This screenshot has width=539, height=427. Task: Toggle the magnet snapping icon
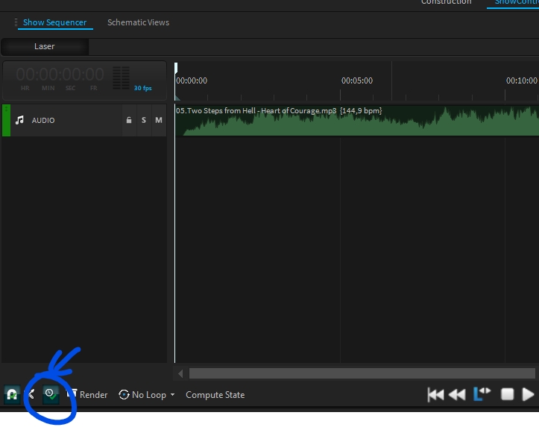coord(12,395)
